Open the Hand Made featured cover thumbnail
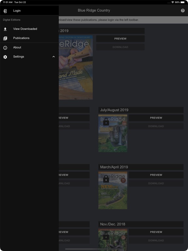The width and height of the screenshot is (188, 251). point(76,67)
